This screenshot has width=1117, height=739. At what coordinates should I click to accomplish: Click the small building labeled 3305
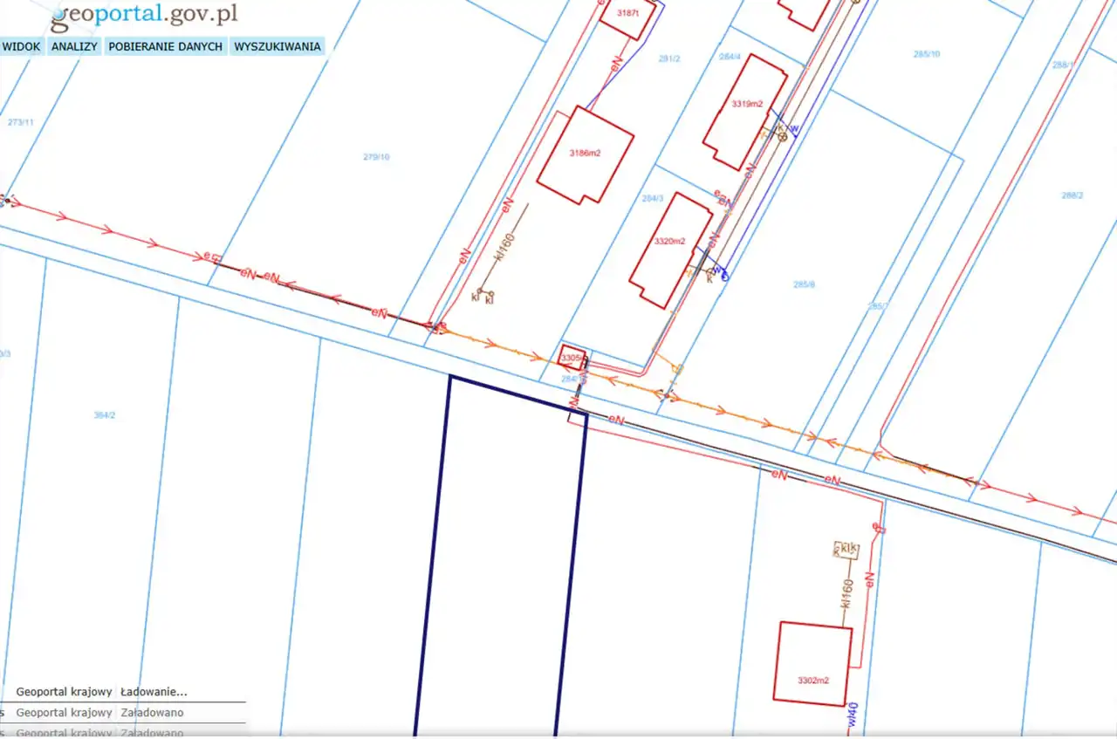571,357
